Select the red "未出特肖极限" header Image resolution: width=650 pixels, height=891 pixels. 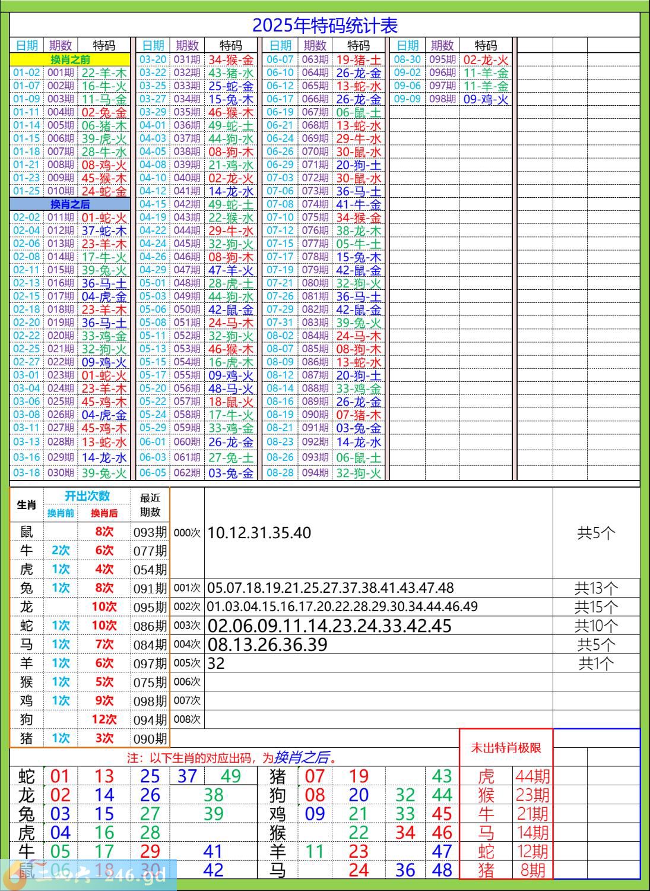tap(506, 748)
